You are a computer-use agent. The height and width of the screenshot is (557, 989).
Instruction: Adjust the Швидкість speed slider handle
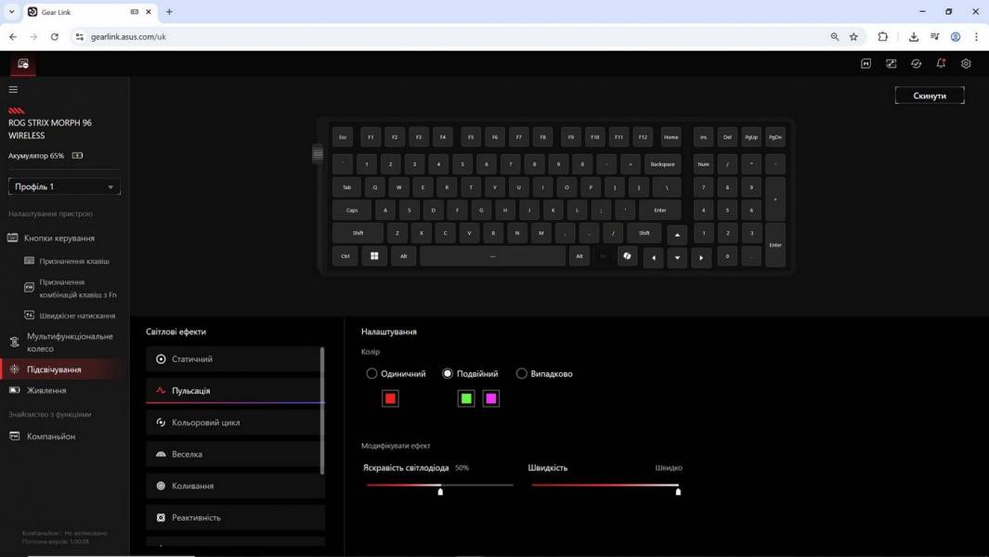click(678, 491)
